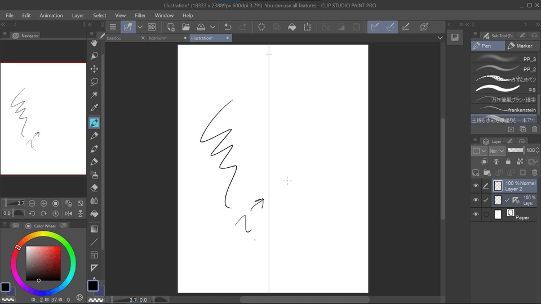Switch to the hotmom canvas tab
The width and height of the screenshot is (541, 304).
(168, 38)
